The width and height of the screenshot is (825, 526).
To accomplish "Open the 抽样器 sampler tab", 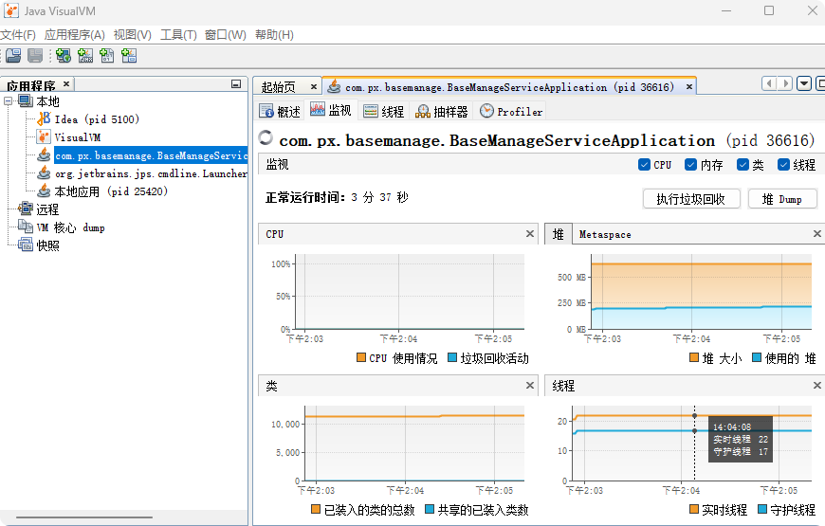I will click(x=442, y=111).
